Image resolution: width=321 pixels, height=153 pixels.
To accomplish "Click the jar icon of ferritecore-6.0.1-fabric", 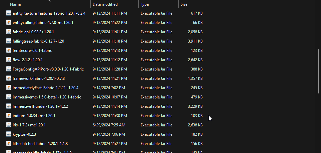I will click(9, 51).
